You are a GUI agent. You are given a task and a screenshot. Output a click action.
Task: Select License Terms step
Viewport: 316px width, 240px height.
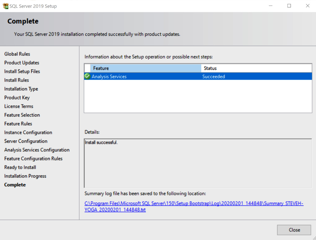coord(19,106)
